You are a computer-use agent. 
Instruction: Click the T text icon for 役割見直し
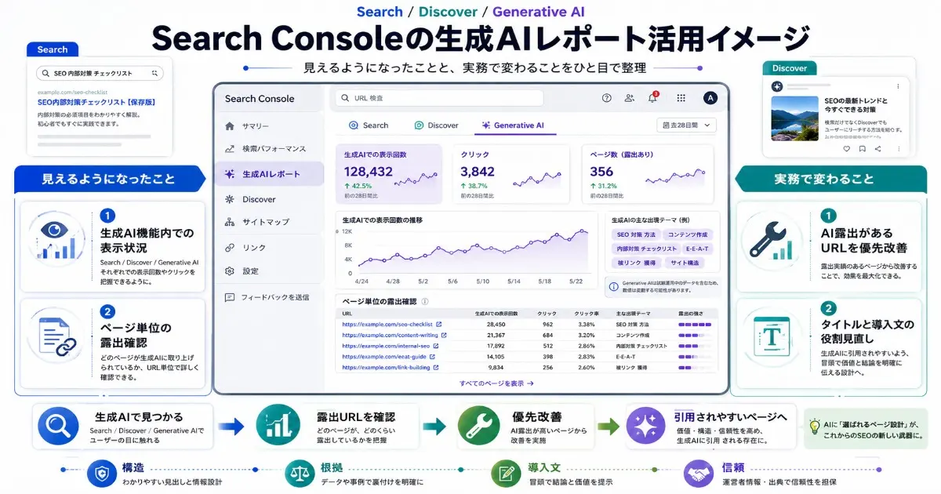[773, 335]
